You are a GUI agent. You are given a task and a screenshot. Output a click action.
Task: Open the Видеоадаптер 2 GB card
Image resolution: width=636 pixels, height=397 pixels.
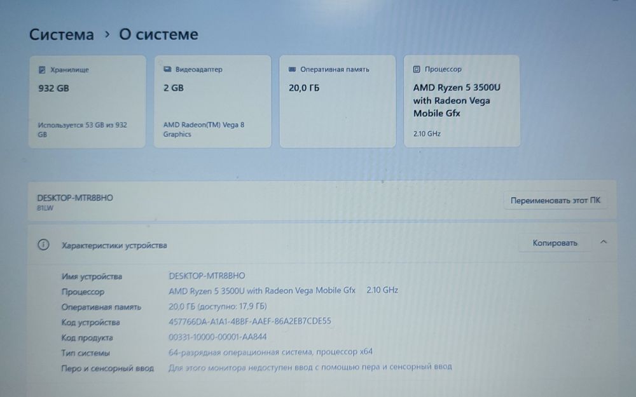point(212,102)
